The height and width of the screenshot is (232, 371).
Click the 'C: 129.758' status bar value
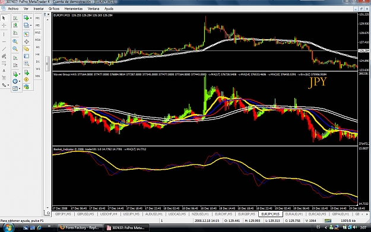pyautogui.click(x=293, y=221)
